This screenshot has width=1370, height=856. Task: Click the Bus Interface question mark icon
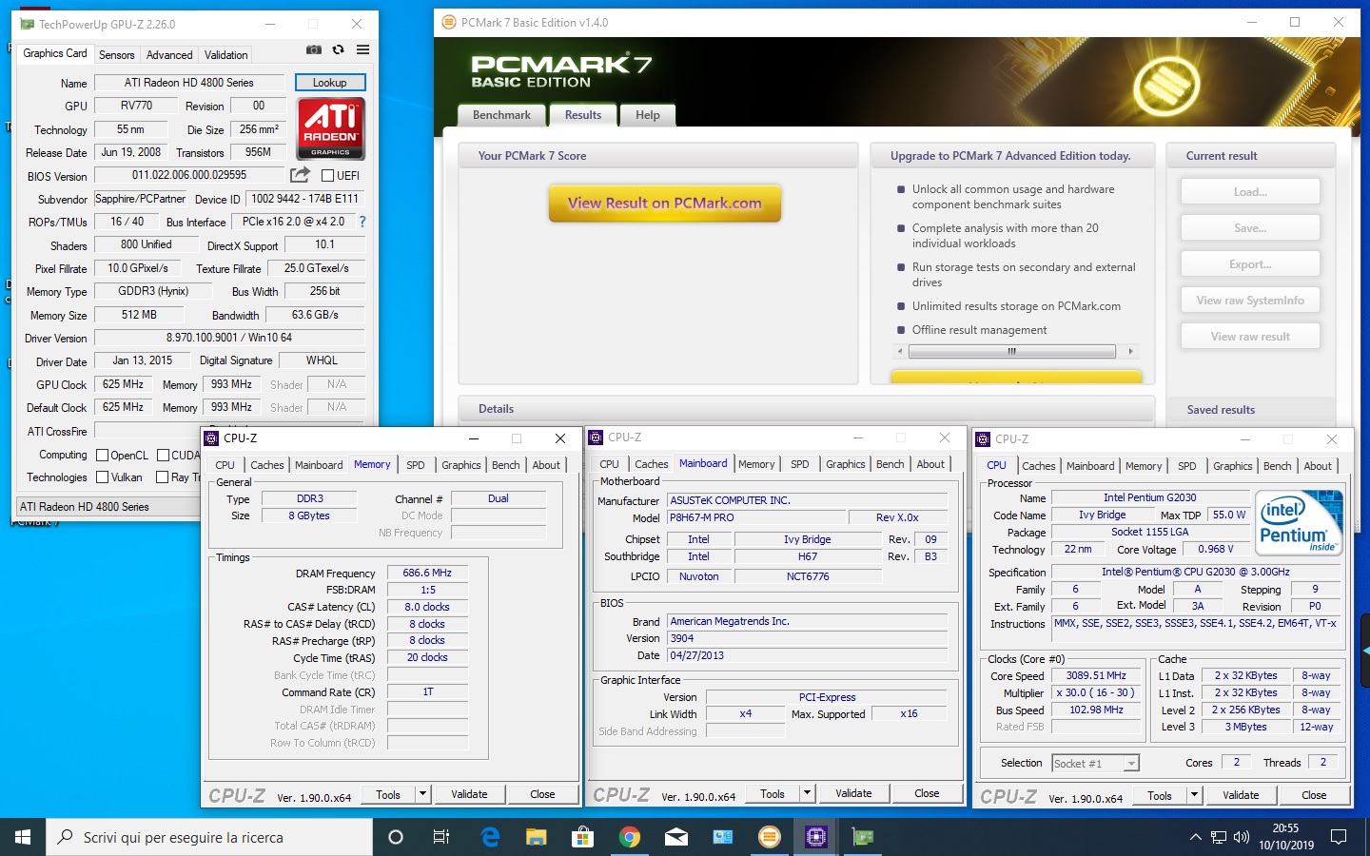tap(362, 222)
